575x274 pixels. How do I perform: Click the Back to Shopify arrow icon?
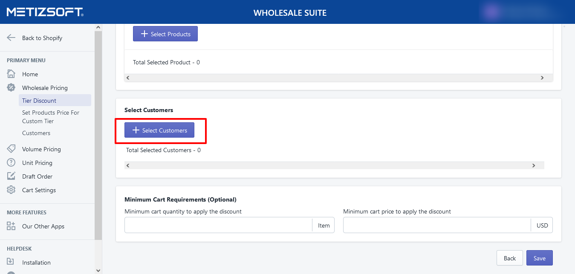point(11,38)
